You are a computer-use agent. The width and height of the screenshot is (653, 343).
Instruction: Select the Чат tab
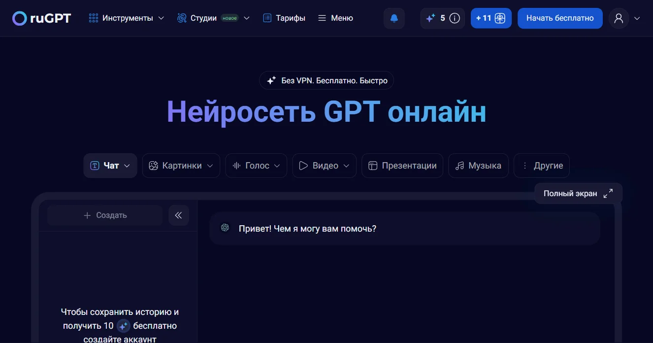tap(110, 166)
